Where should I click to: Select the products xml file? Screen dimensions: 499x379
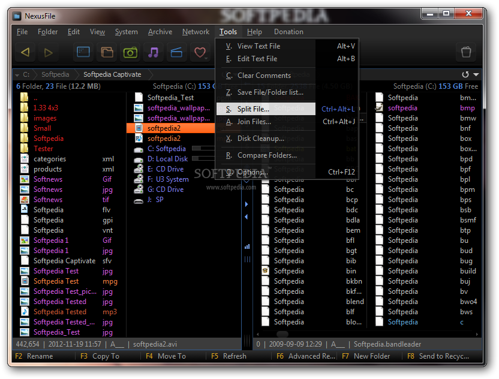[x=67, y=169]
